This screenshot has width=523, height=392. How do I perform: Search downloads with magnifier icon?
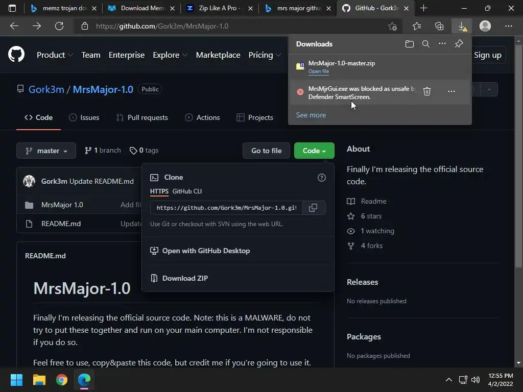[426, 44]
